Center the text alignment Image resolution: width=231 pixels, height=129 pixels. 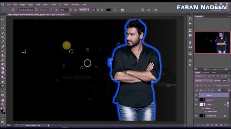pyautogui.click(x=98, y=10)
